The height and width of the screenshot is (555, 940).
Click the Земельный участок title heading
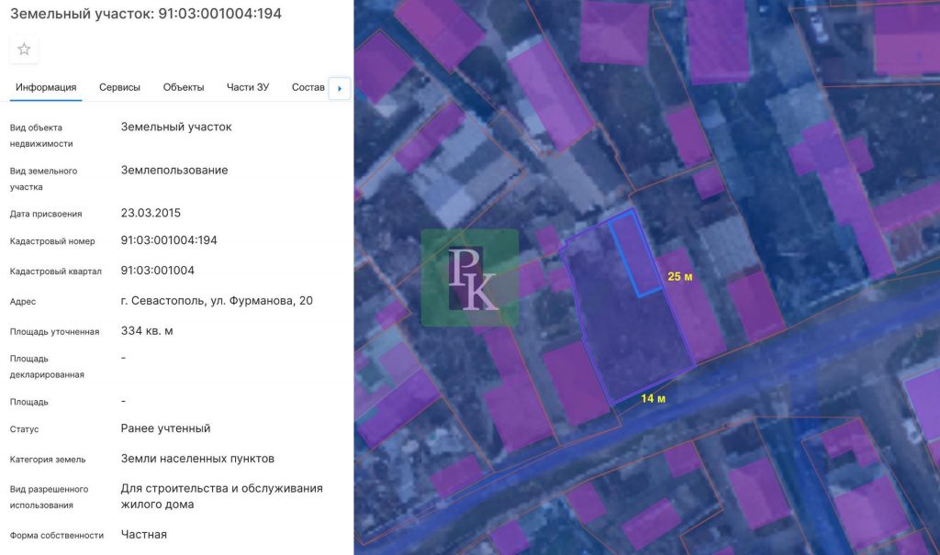(x=146, y=14)
